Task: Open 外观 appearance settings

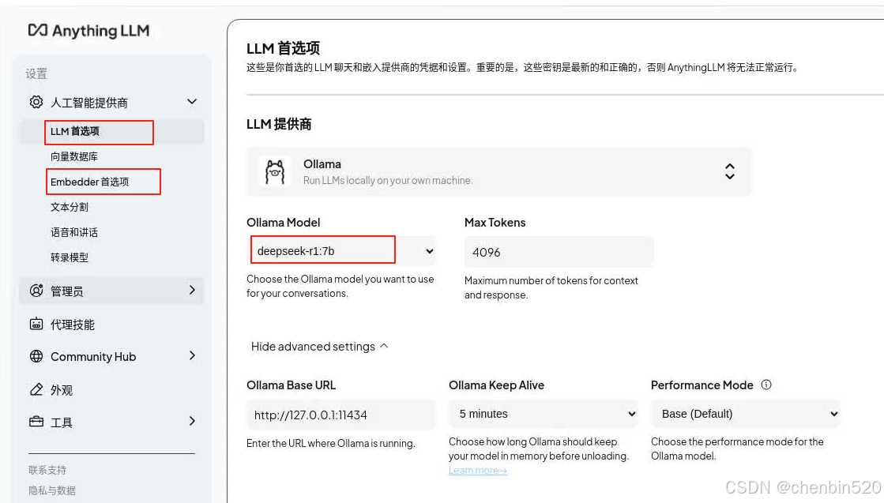Action: [62, 390]
